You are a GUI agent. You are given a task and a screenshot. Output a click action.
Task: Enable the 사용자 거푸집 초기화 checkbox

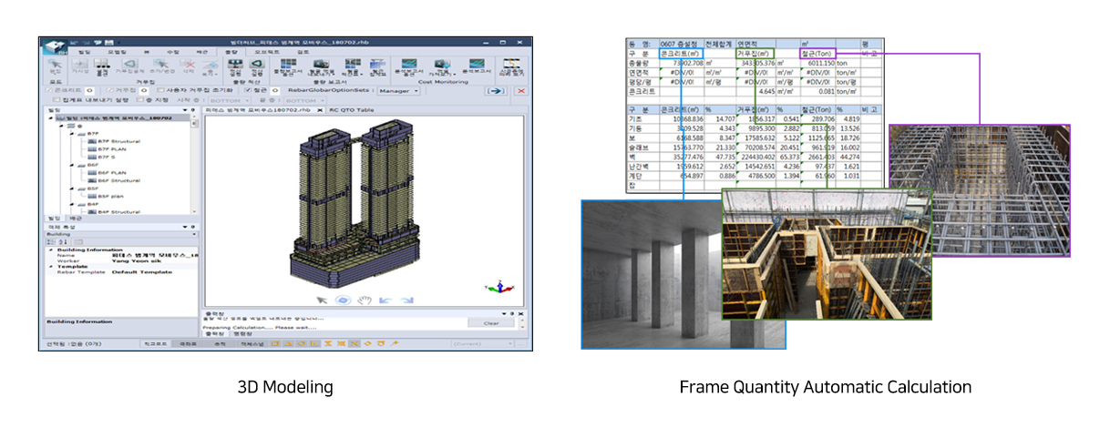pyautogui.click(x=160, y=91)
